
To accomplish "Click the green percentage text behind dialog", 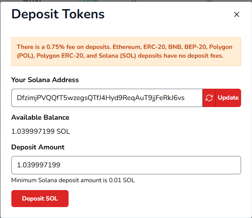I will [x=89, y=1].
